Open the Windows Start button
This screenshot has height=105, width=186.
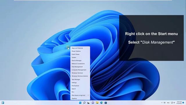pyautogui.click(x=80, y=103)
